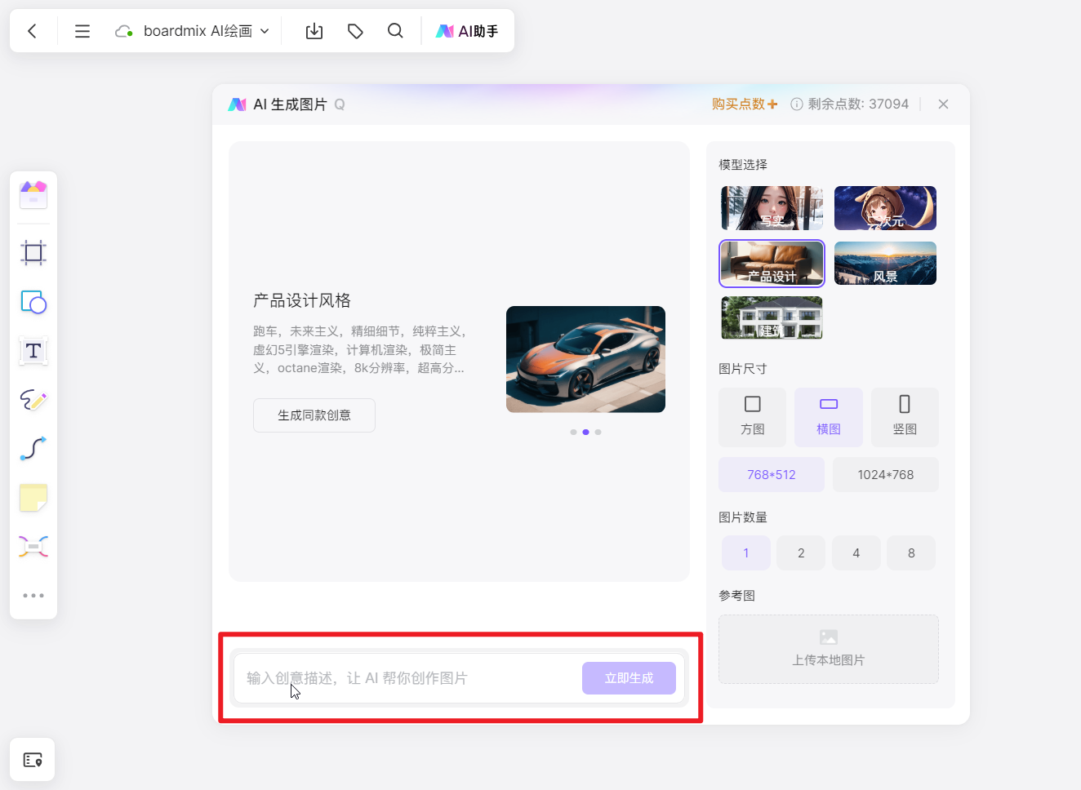Click the export download icon
Viewport: 1081px width, 790px height.
pos(314,31)
